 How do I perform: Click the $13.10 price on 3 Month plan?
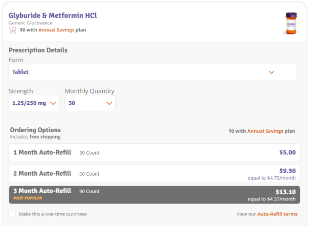click(285, 191)
